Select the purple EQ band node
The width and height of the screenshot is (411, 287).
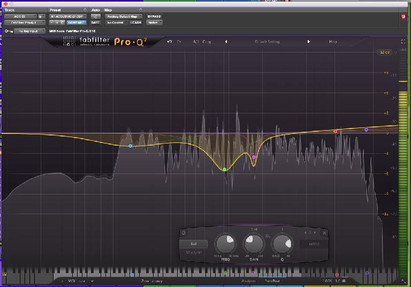click(254, 157)
